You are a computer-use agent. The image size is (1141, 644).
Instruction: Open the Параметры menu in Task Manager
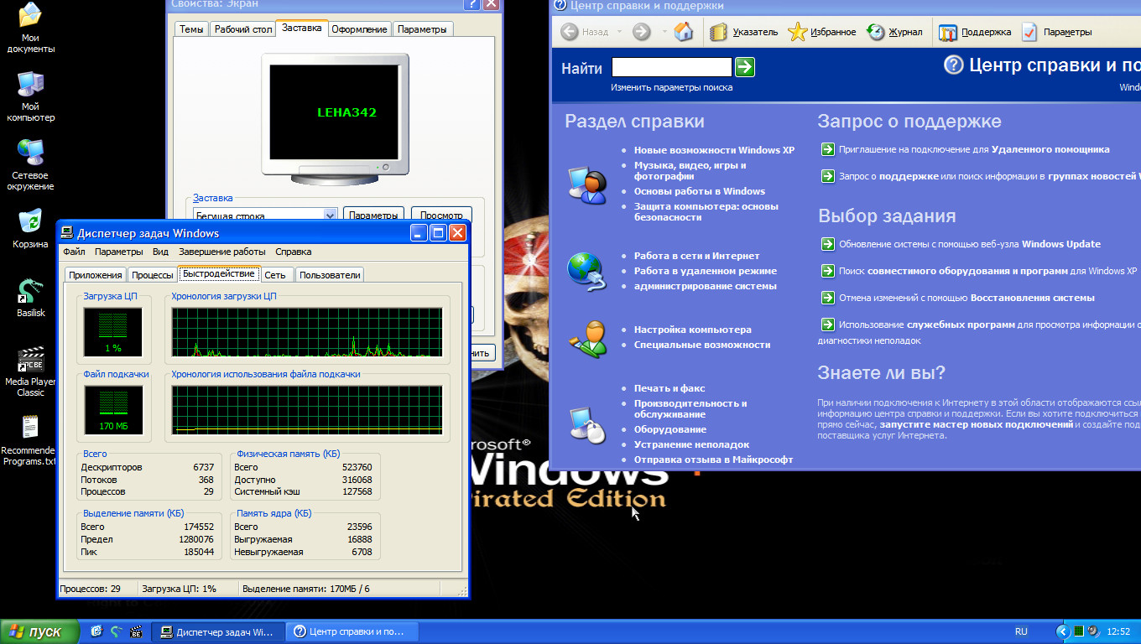pyautogui.click(x=118, y=252)
